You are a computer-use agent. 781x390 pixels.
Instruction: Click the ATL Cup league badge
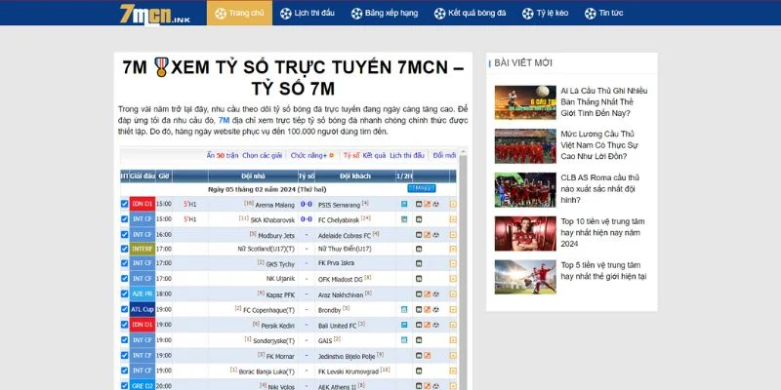(143, 309)
